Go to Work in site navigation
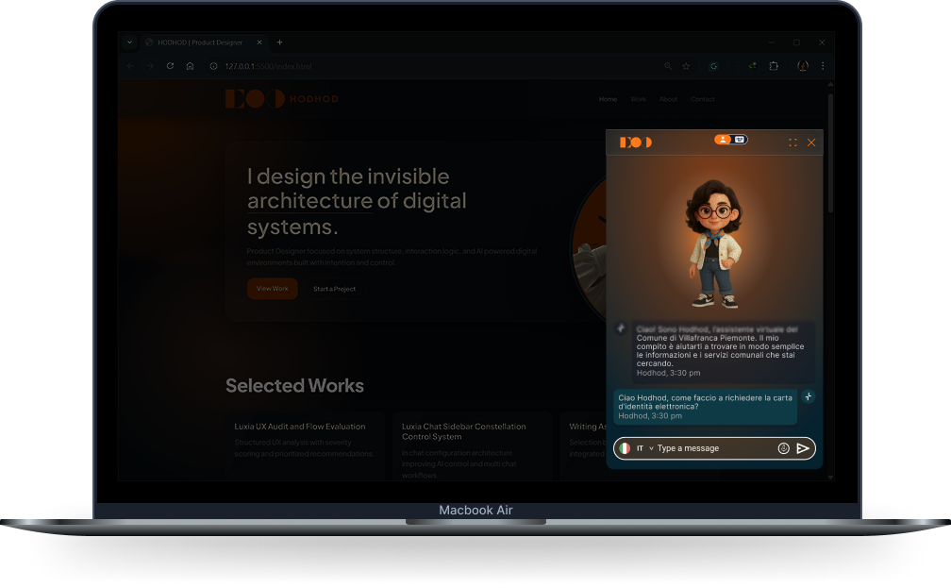Viewport: 951px width, 588px height. 638,99
